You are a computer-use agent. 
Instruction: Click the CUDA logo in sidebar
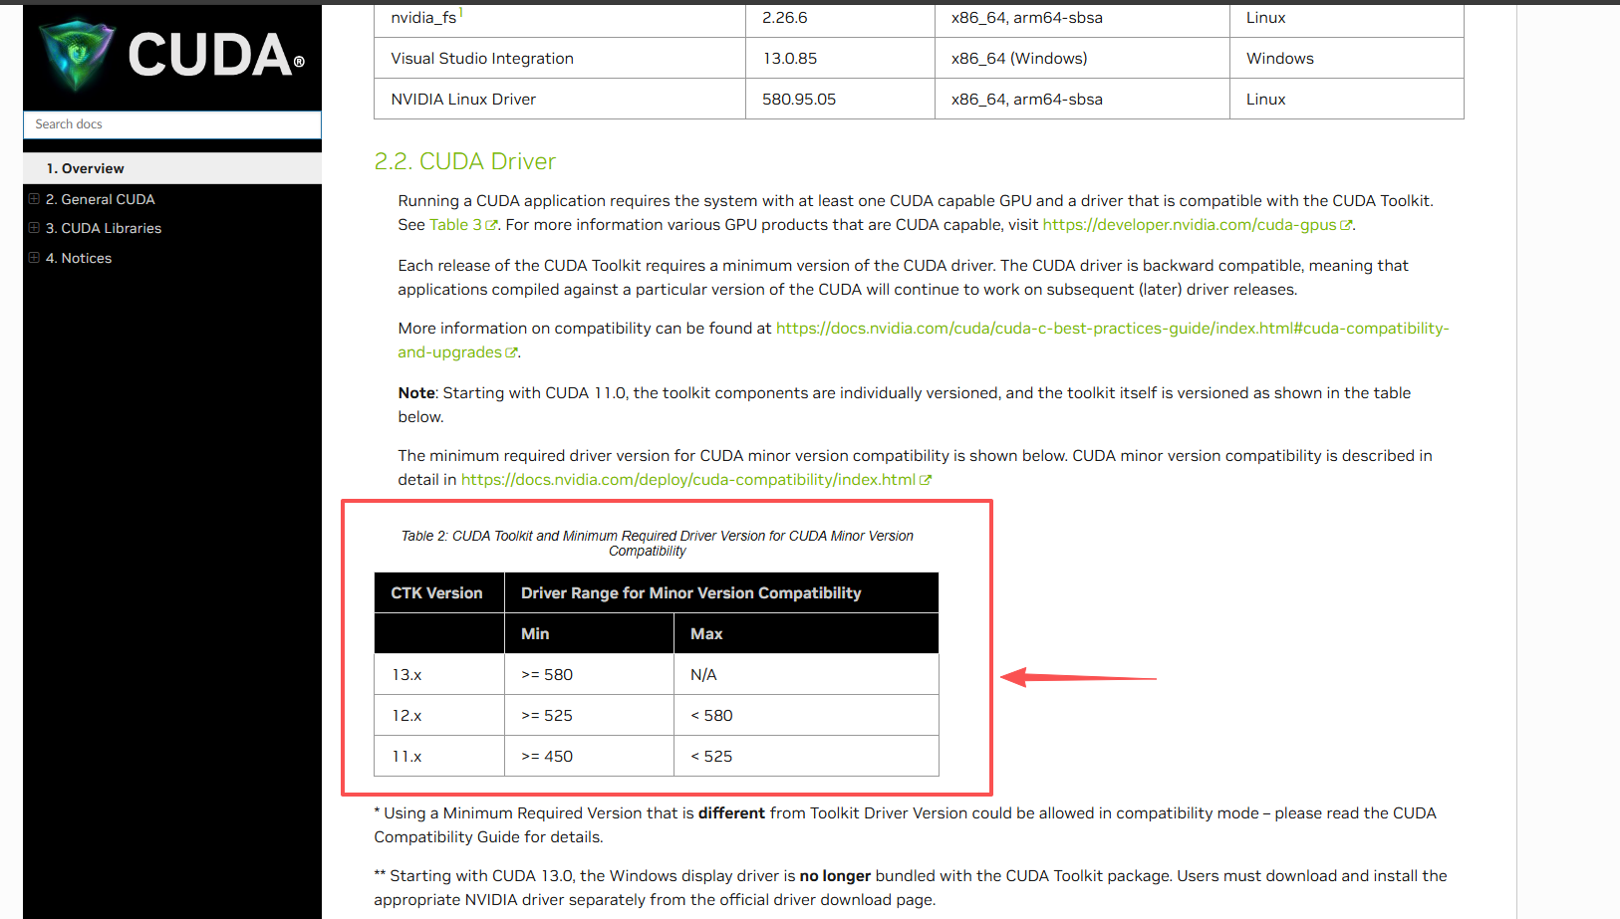[x=171, y=55]
